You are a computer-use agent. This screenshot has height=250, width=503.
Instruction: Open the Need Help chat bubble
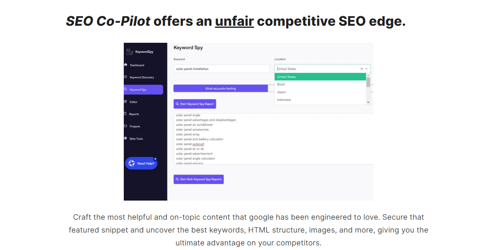coord(141,163)
